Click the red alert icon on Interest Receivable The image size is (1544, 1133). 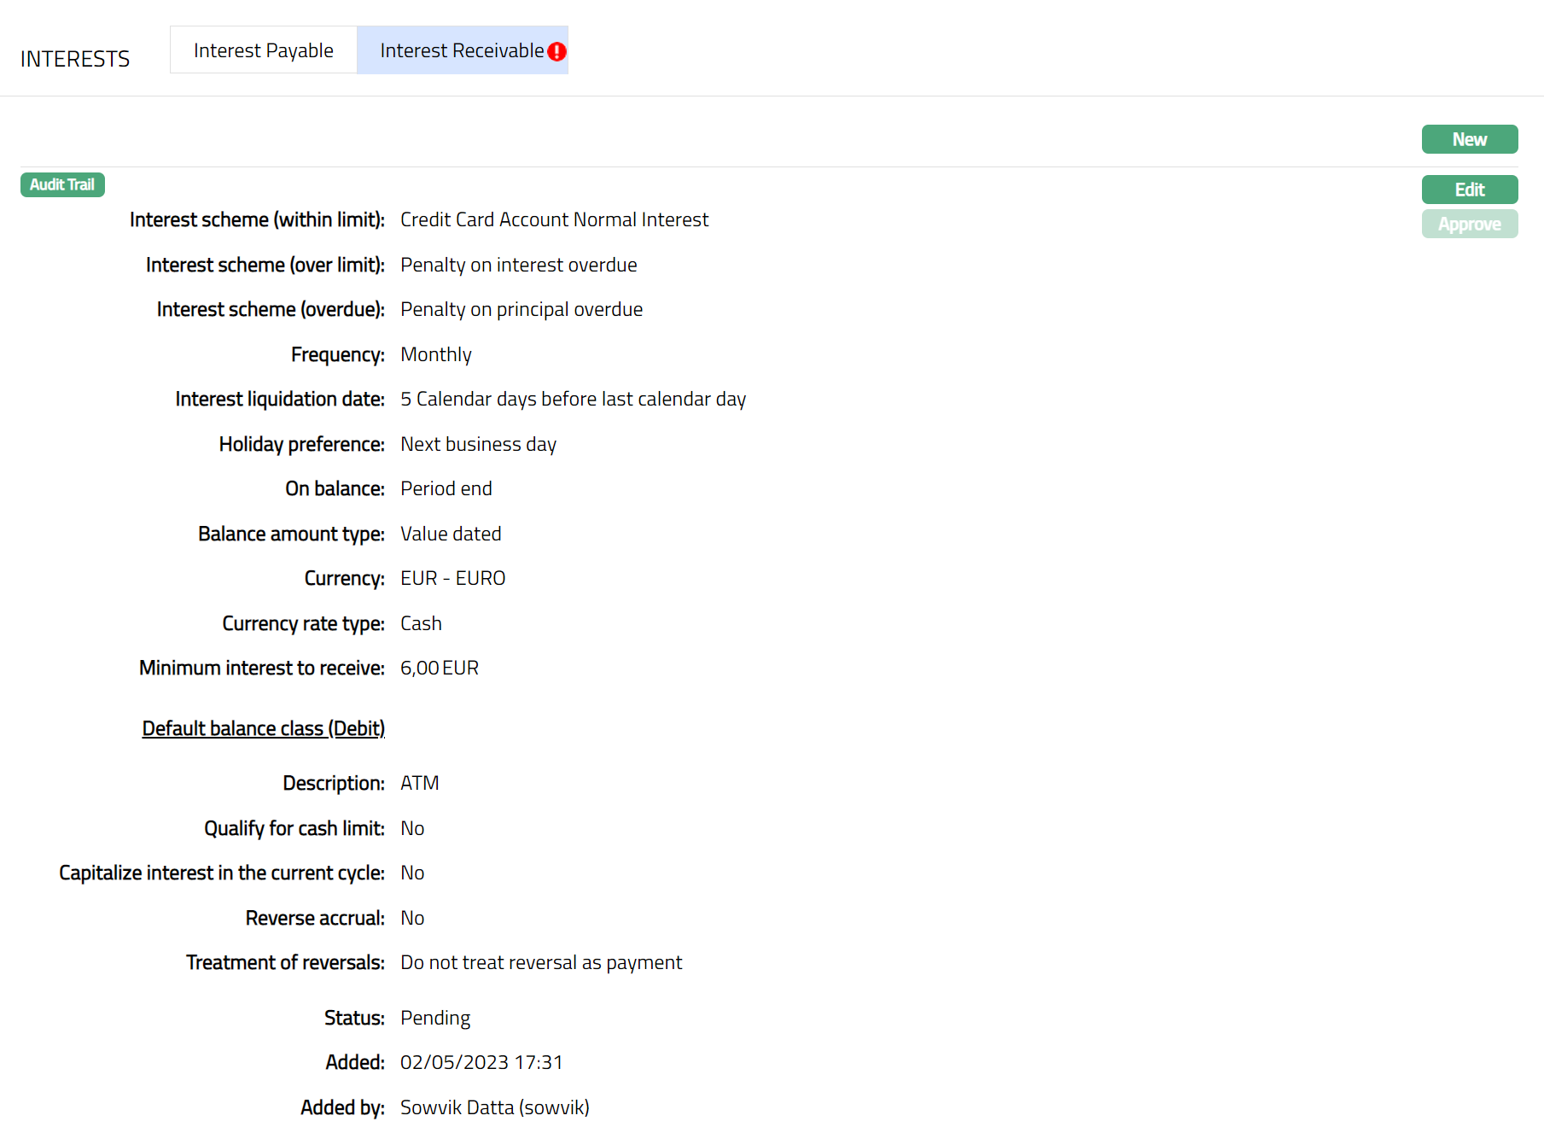click(x=556, y=52)
